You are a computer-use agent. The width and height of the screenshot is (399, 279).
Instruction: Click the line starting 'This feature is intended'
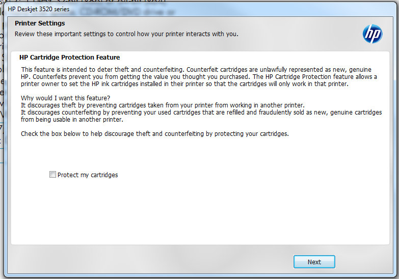[x=196, y=69]
